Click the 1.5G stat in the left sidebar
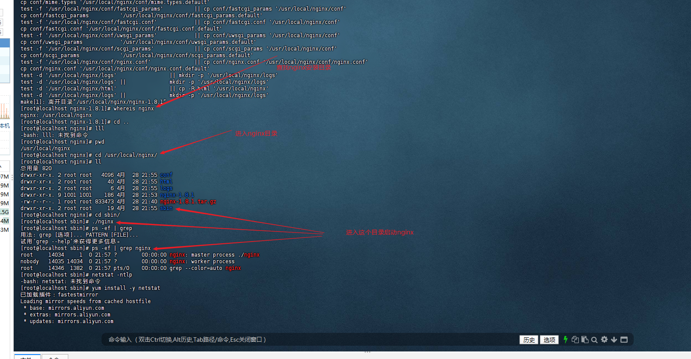The width and height of the screenshot is (691, 359). tap(4, 212)
